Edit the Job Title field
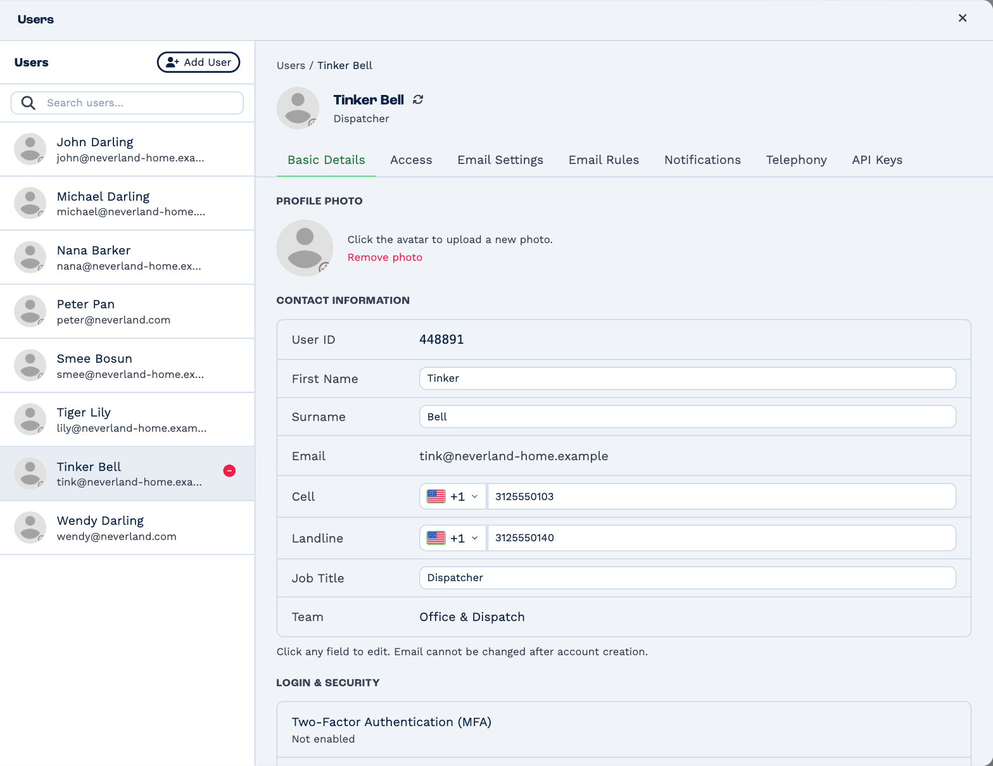This screenshot has height=766, width=993. (688, 578)
